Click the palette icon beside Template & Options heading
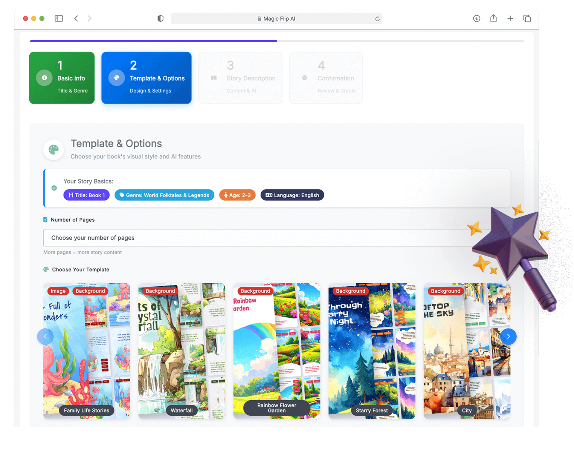 pyautogui.click(x=54, y=150)
